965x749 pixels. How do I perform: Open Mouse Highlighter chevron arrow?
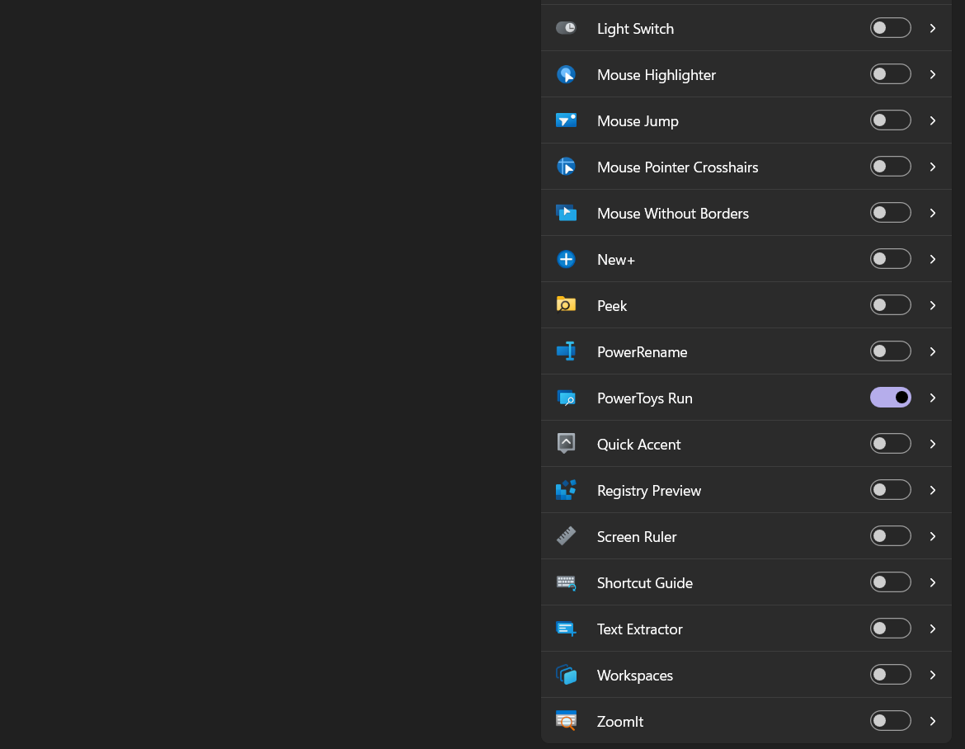coord(932,74)
